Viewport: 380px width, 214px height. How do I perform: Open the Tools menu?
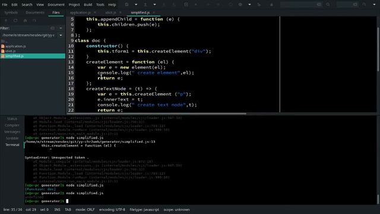coord(100,5)
